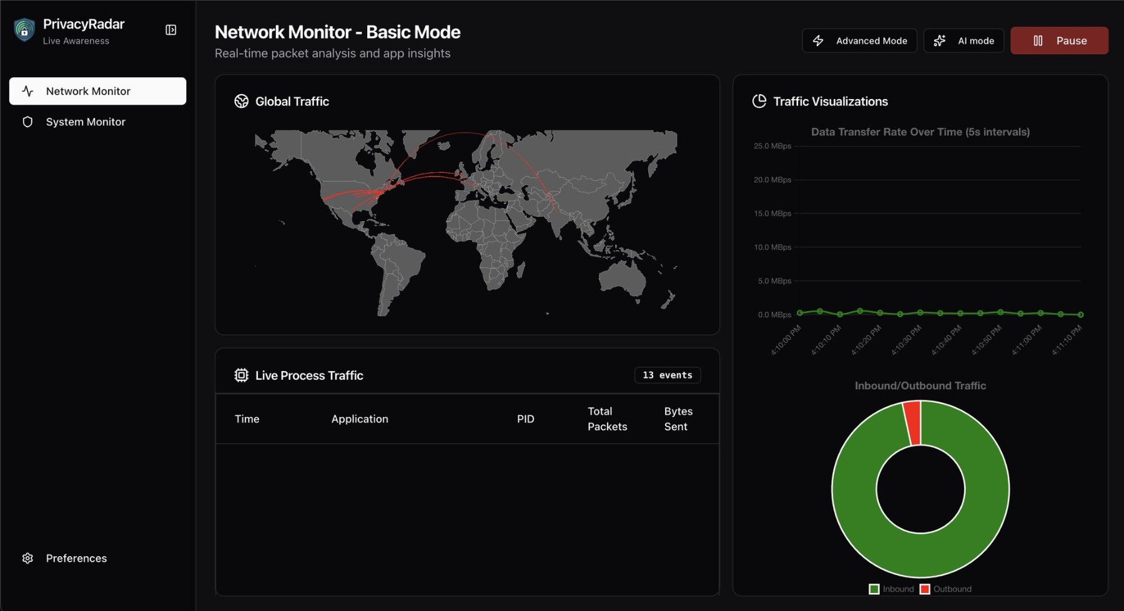Pause the live monitoring
This screenshot has height=611, width=1124.
[x=1059, y=41]
